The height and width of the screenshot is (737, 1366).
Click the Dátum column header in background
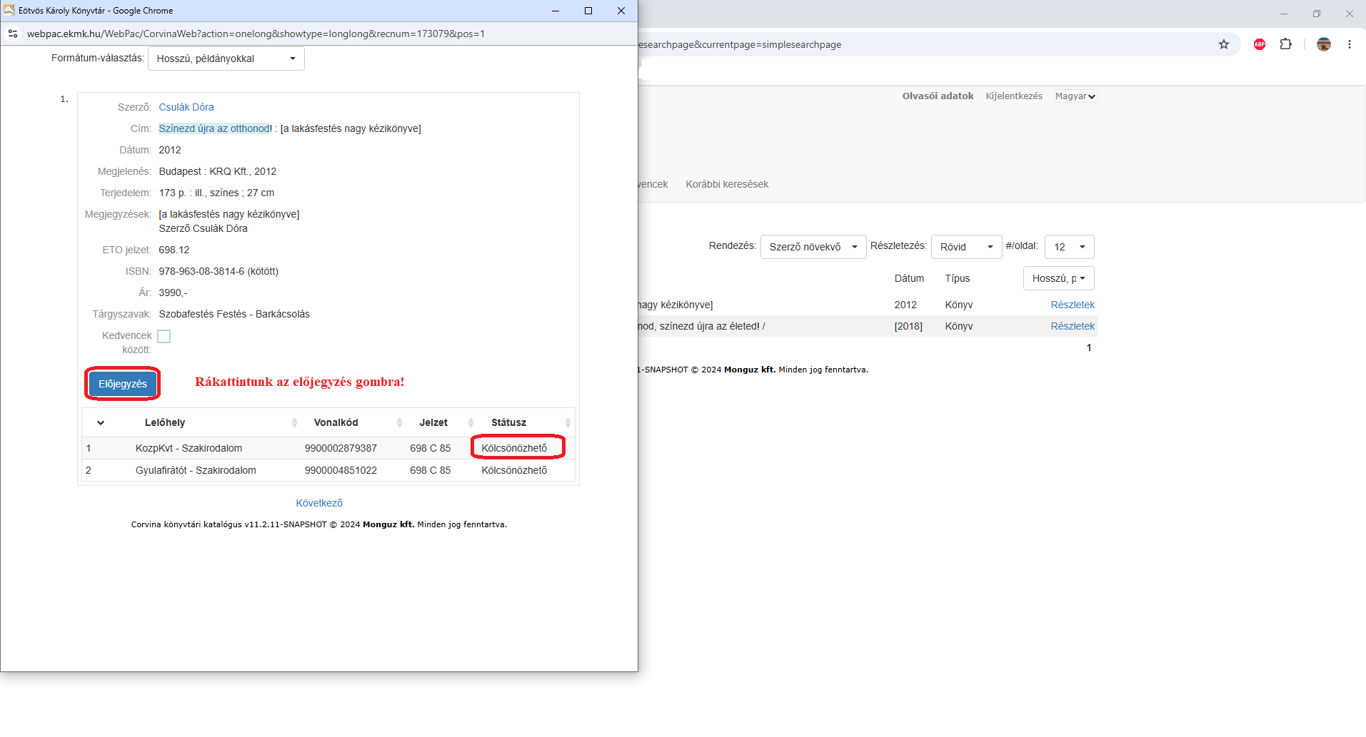click(x=909, y=278)
